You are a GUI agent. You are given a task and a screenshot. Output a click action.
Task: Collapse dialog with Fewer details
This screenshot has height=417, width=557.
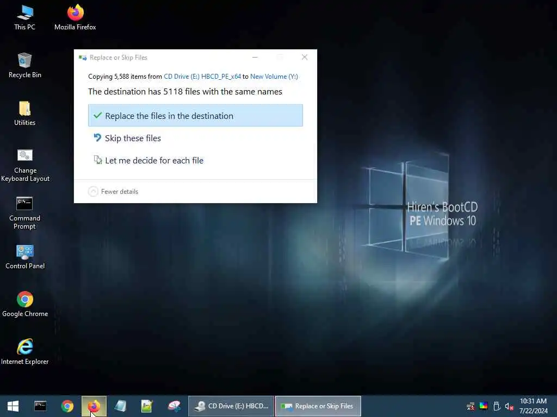tap(113, 192)
